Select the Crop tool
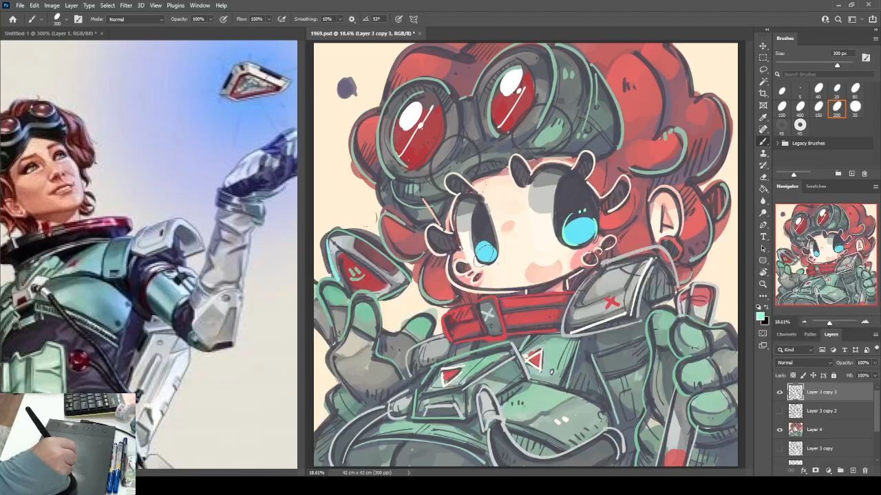Viewport: 881px width, 495px height. coord(763,93)
